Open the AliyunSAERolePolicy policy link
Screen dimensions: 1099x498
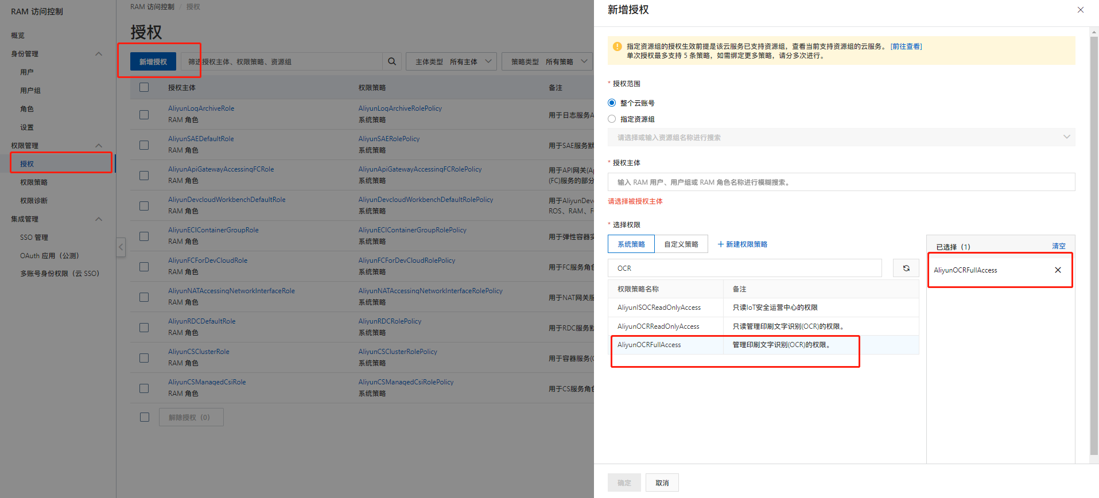click(389, 139)
